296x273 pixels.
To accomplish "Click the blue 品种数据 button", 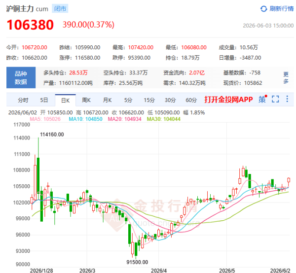I will (x=21, y=77).
